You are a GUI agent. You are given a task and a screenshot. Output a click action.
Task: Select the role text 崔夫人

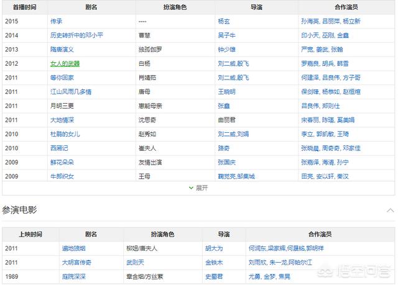[x=147, y=148]
